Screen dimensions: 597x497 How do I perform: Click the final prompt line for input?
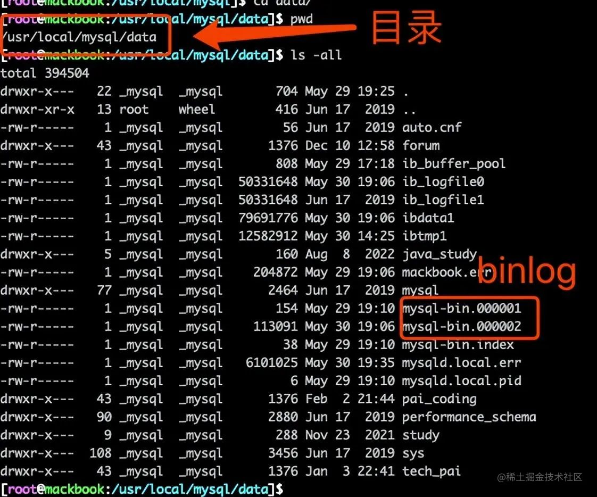click(142, 490)
